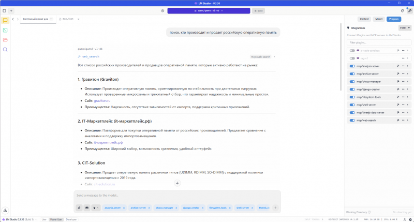This screenshot has height=222, width=414.
Task: Toggle the chat list sidebar panel icon
Action: [5, 10]
